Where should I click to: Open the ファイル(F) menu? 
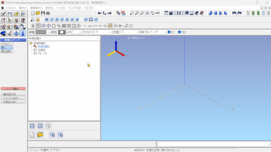[10, 8]
